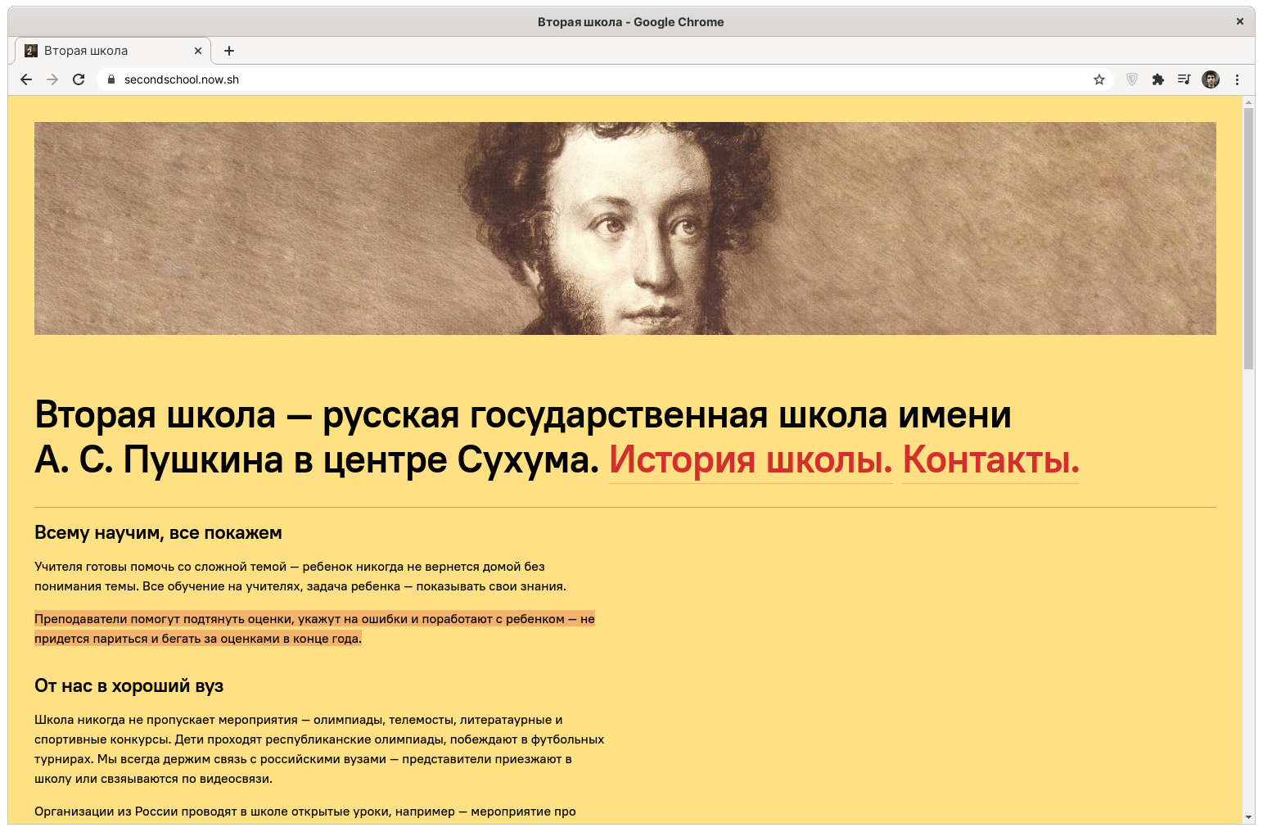The height and width of the screenshot is (832, 1263).
Task: Open the Extensions puzzle menu
Action: click(x=1158, y=79)
